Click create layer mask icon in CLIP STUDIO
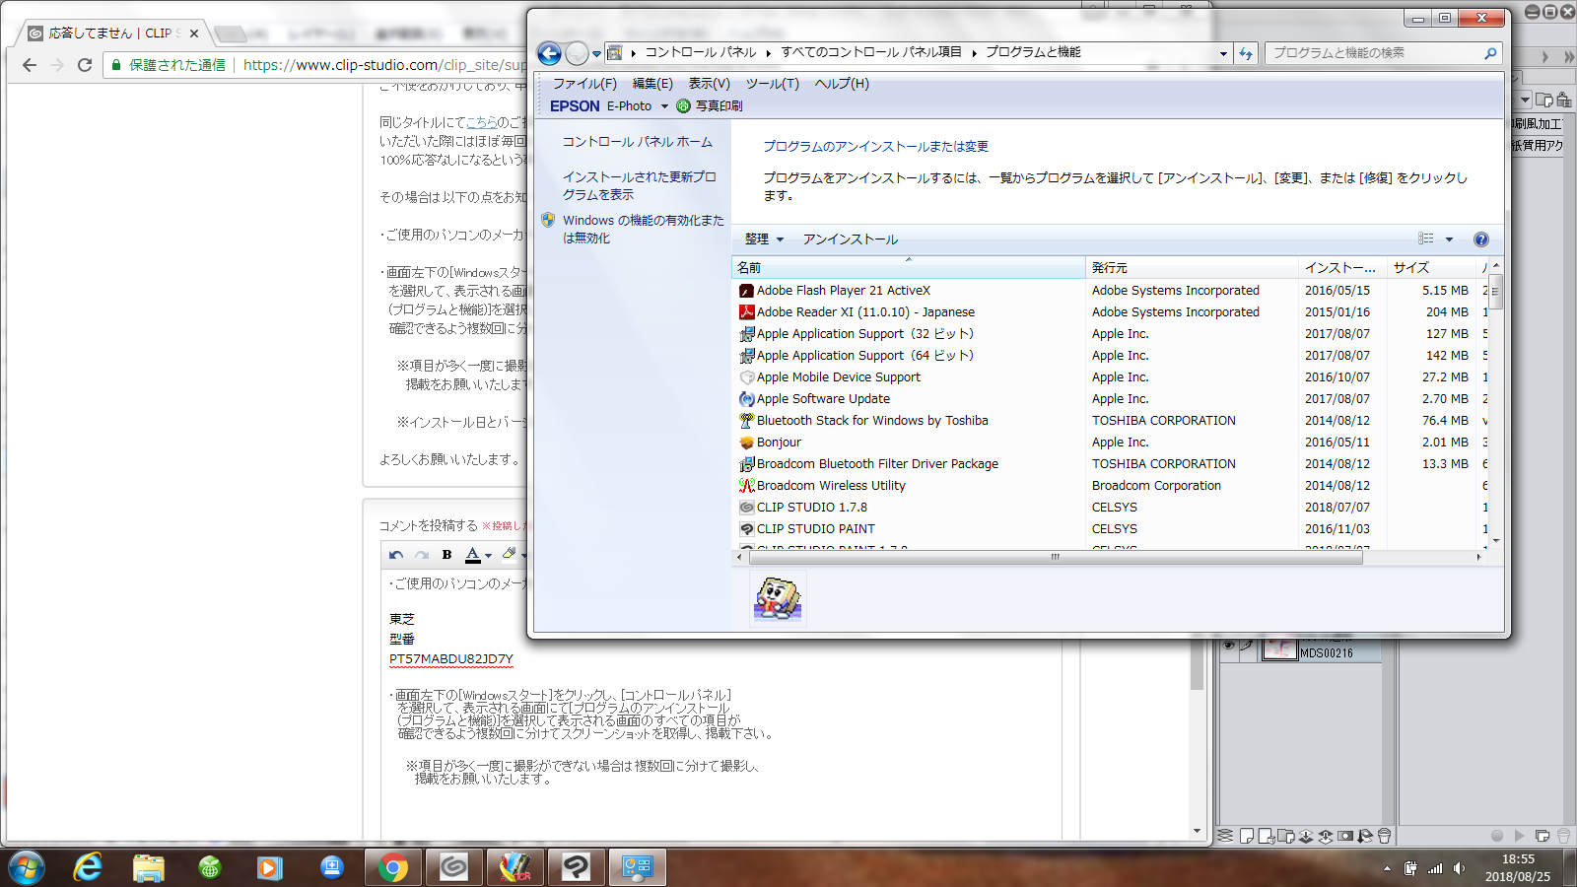Image resolution: width=1577 pixels, height=887 pixels. pyautogui.click(x=1345, y=837)
